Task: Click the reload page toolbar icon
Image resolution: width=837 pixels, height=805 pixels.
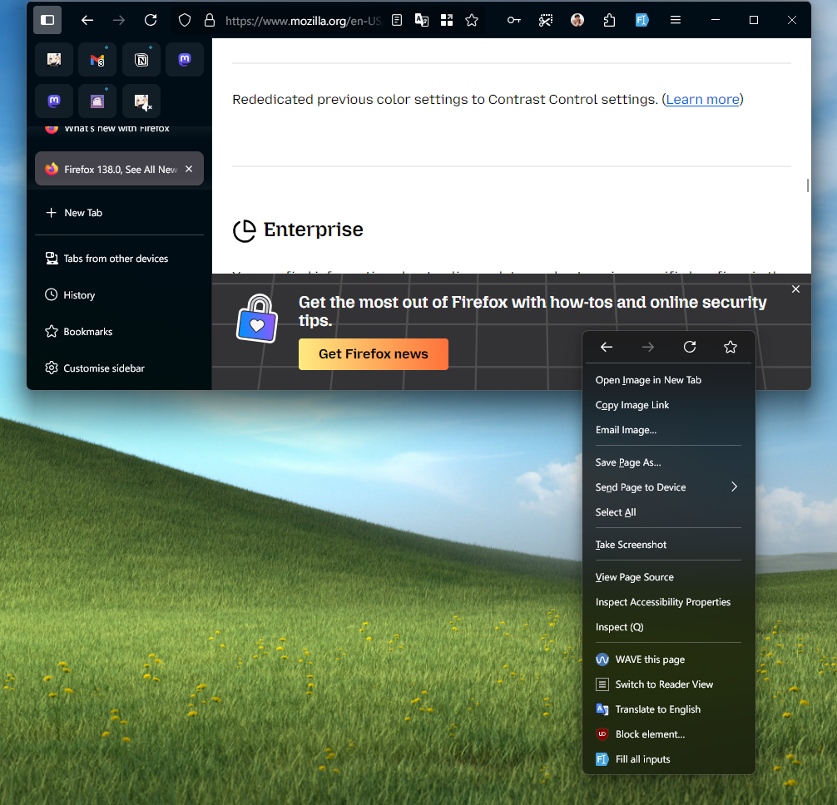Action: pos(151,20)
